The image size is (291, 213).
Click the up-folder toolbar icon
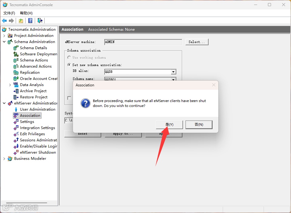21,21
